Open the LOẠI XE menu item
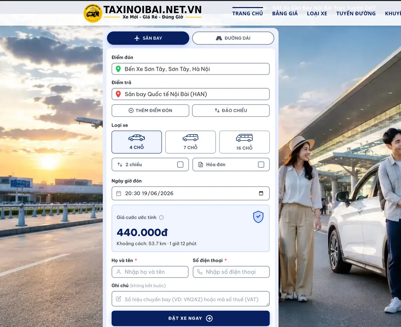The image size is (401, 327). (x=317, y=13)
